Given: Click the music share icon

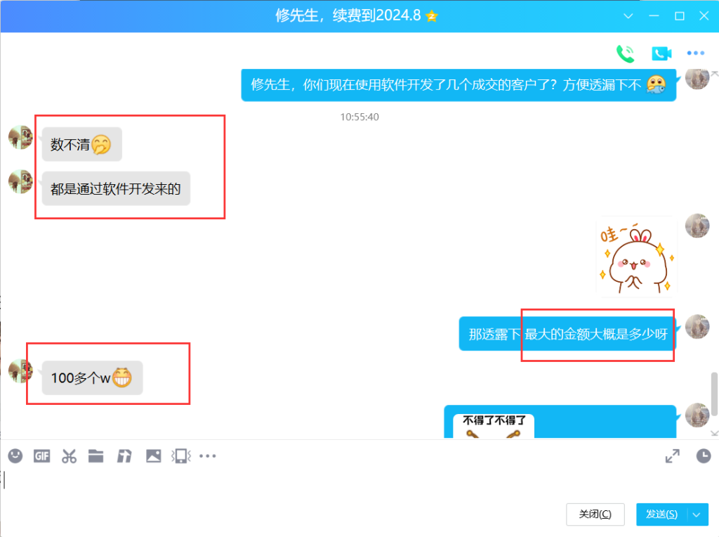Looking at the screenshot, I should 124,456.
